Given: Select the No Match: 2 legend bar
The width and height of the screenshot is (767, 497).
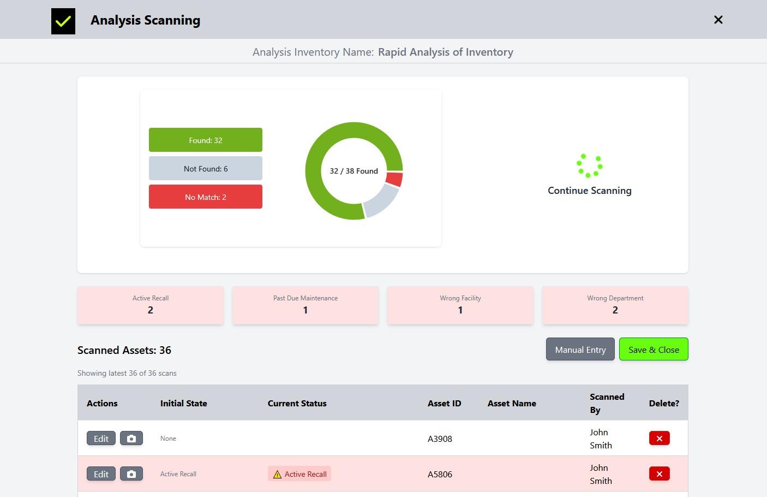Looking at the screenshot, I should (x=206, y=197).
